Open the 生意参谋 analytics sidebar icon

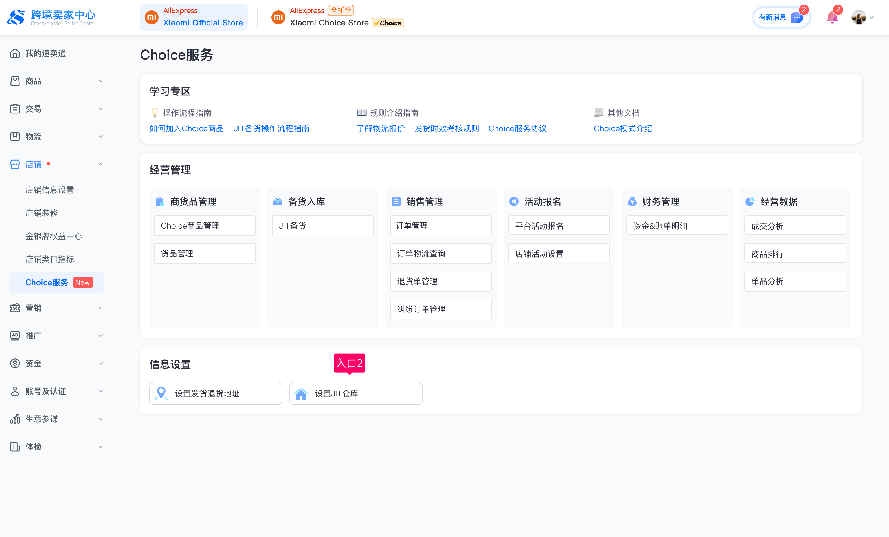click(x=15, y=419)
